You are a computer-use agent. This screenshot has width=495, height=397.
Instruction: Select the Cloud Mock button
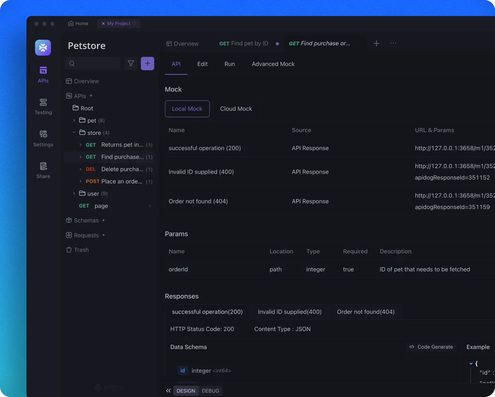(x=236, y=109)
